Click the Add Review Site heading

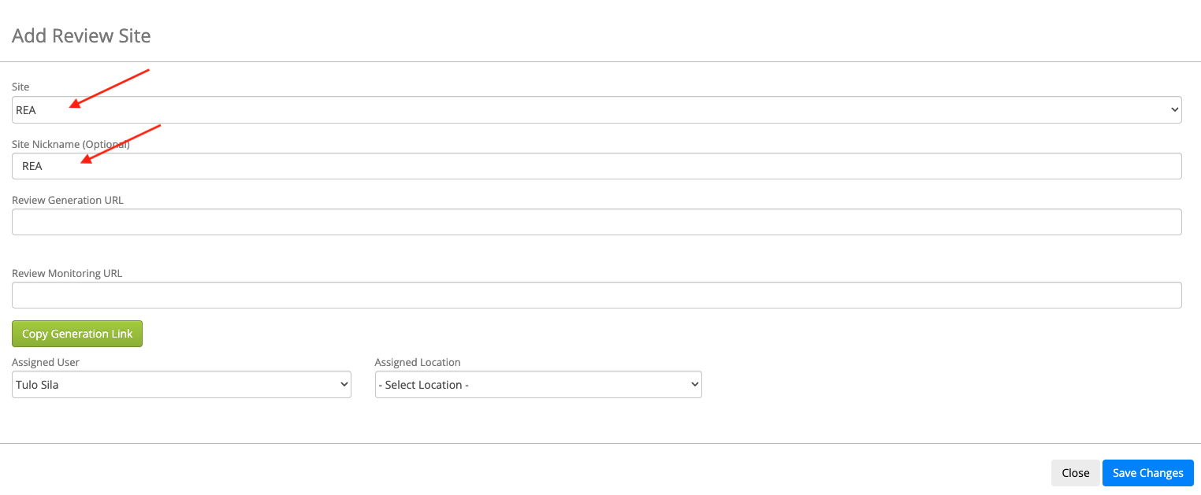pyautogui.click(x=81, y=35)
